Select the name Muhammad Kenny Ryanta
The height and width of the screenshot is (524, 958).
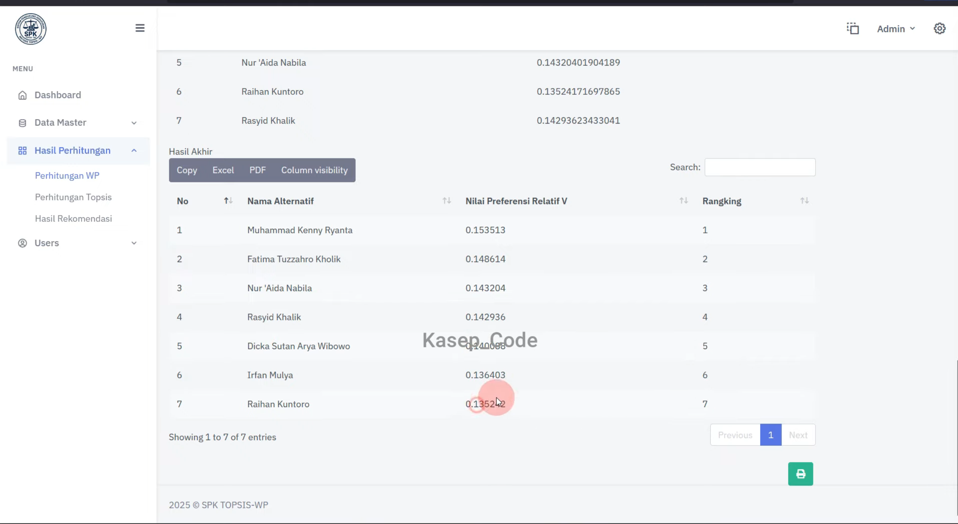click(300, 230)
